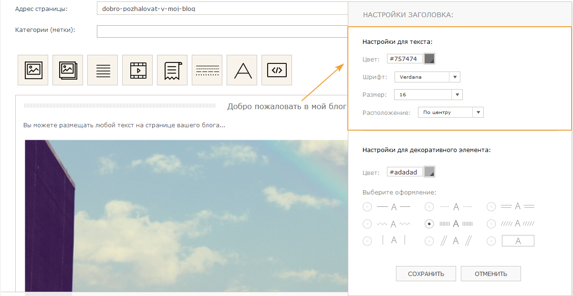This screenshot has height=296, width=573.
Task: Focus the Адрес страницы input field
Action: [x=222, y=9]
